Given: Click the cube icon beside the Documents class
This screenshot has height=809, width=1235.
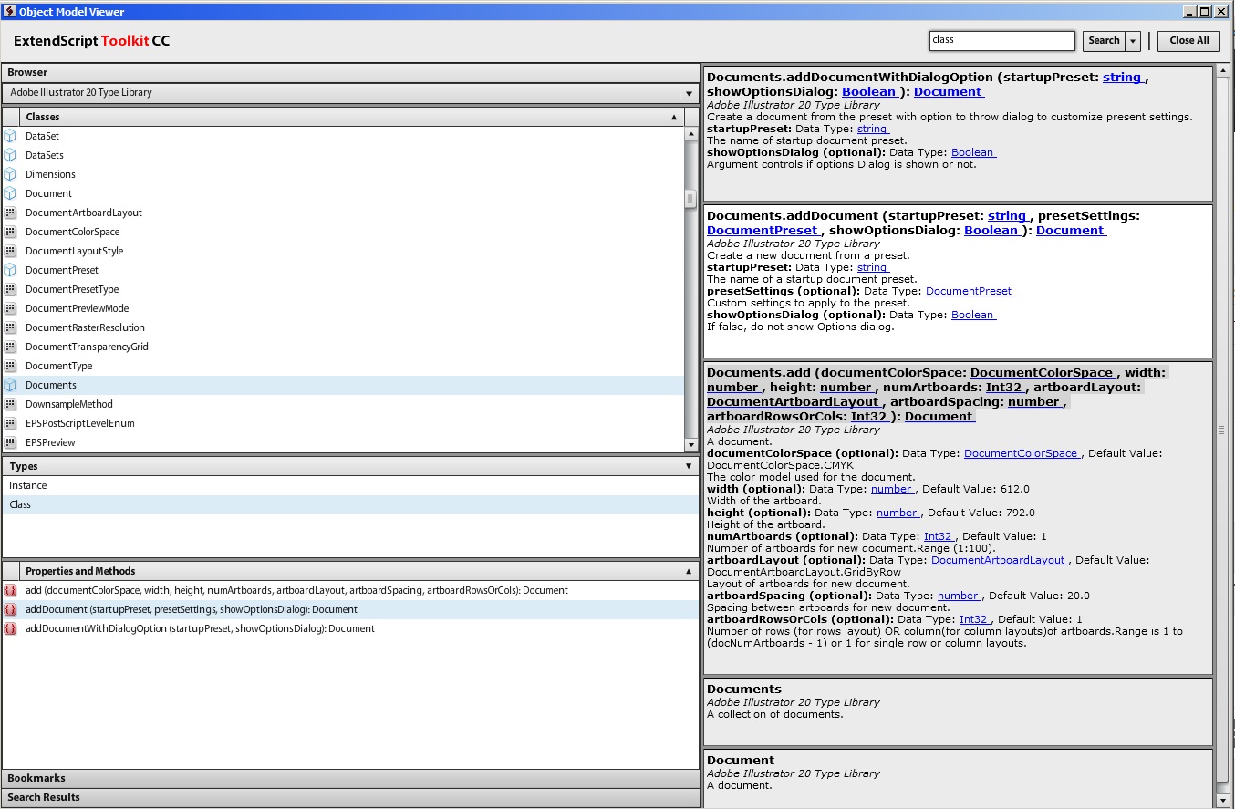Looking at the screenshot, I should (10, 385).
